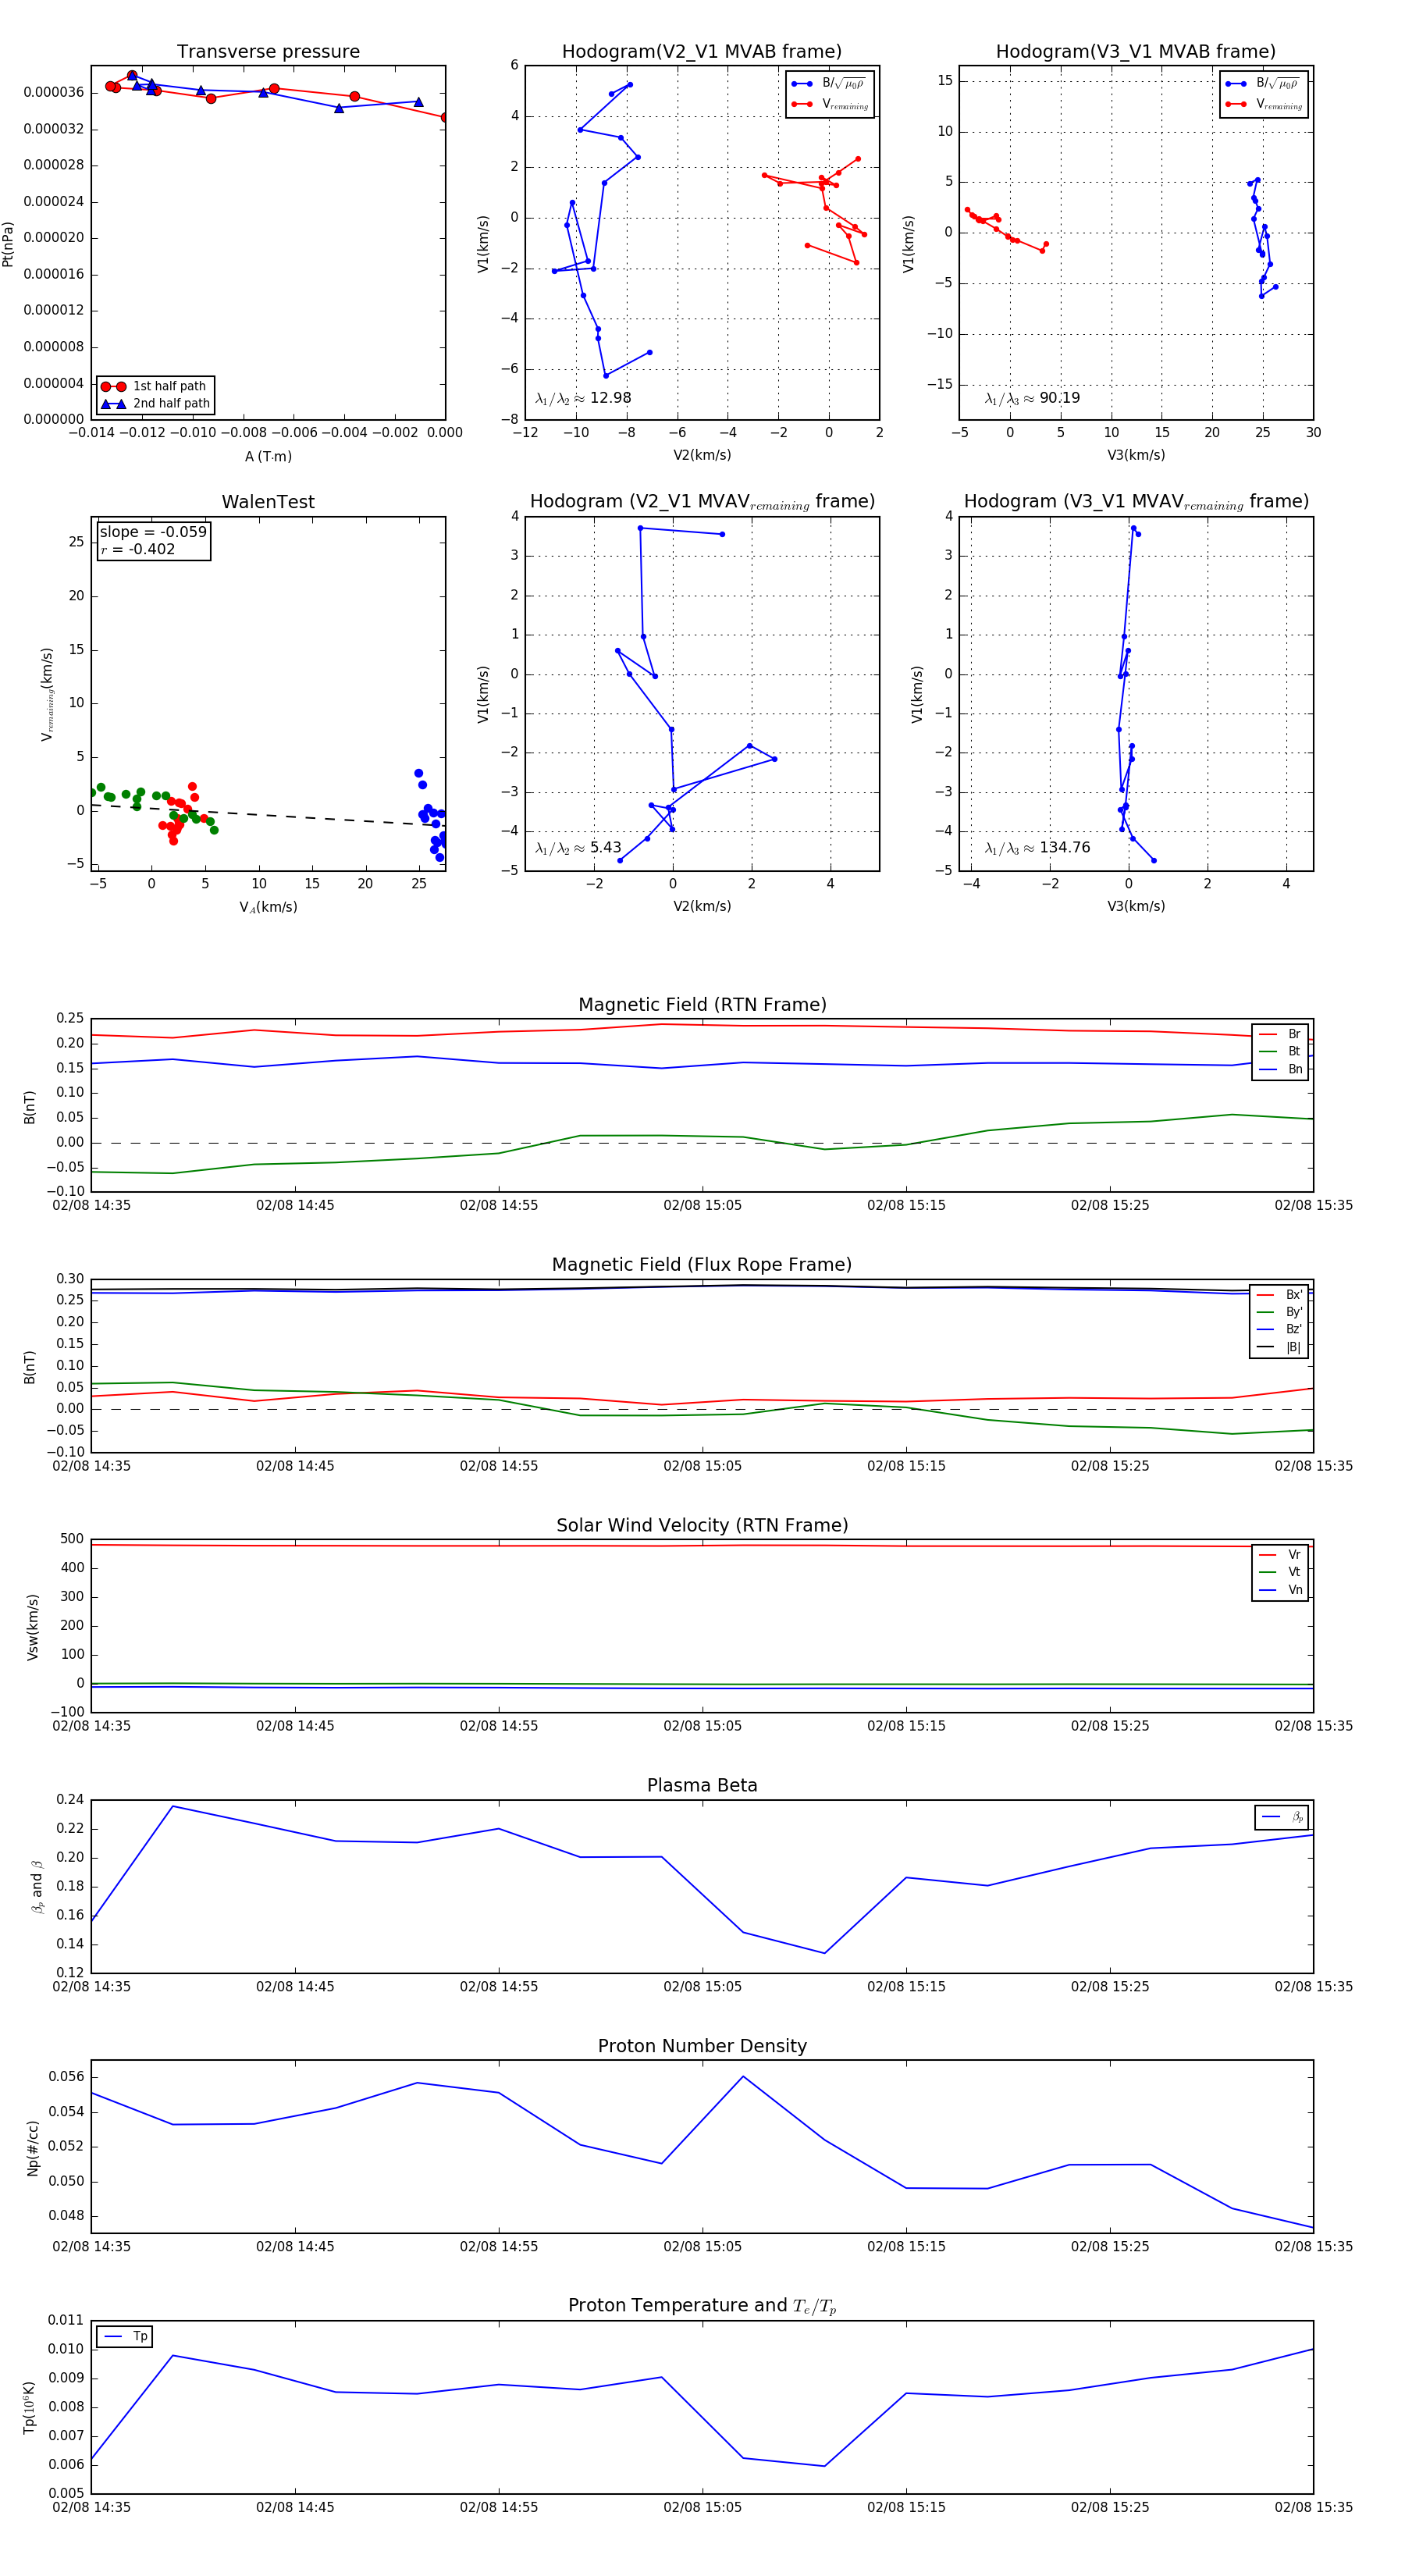1405x2576 pixels.
Task: Click the eigenvalue ratio annotation 5.43
Action: pos(578,848)
